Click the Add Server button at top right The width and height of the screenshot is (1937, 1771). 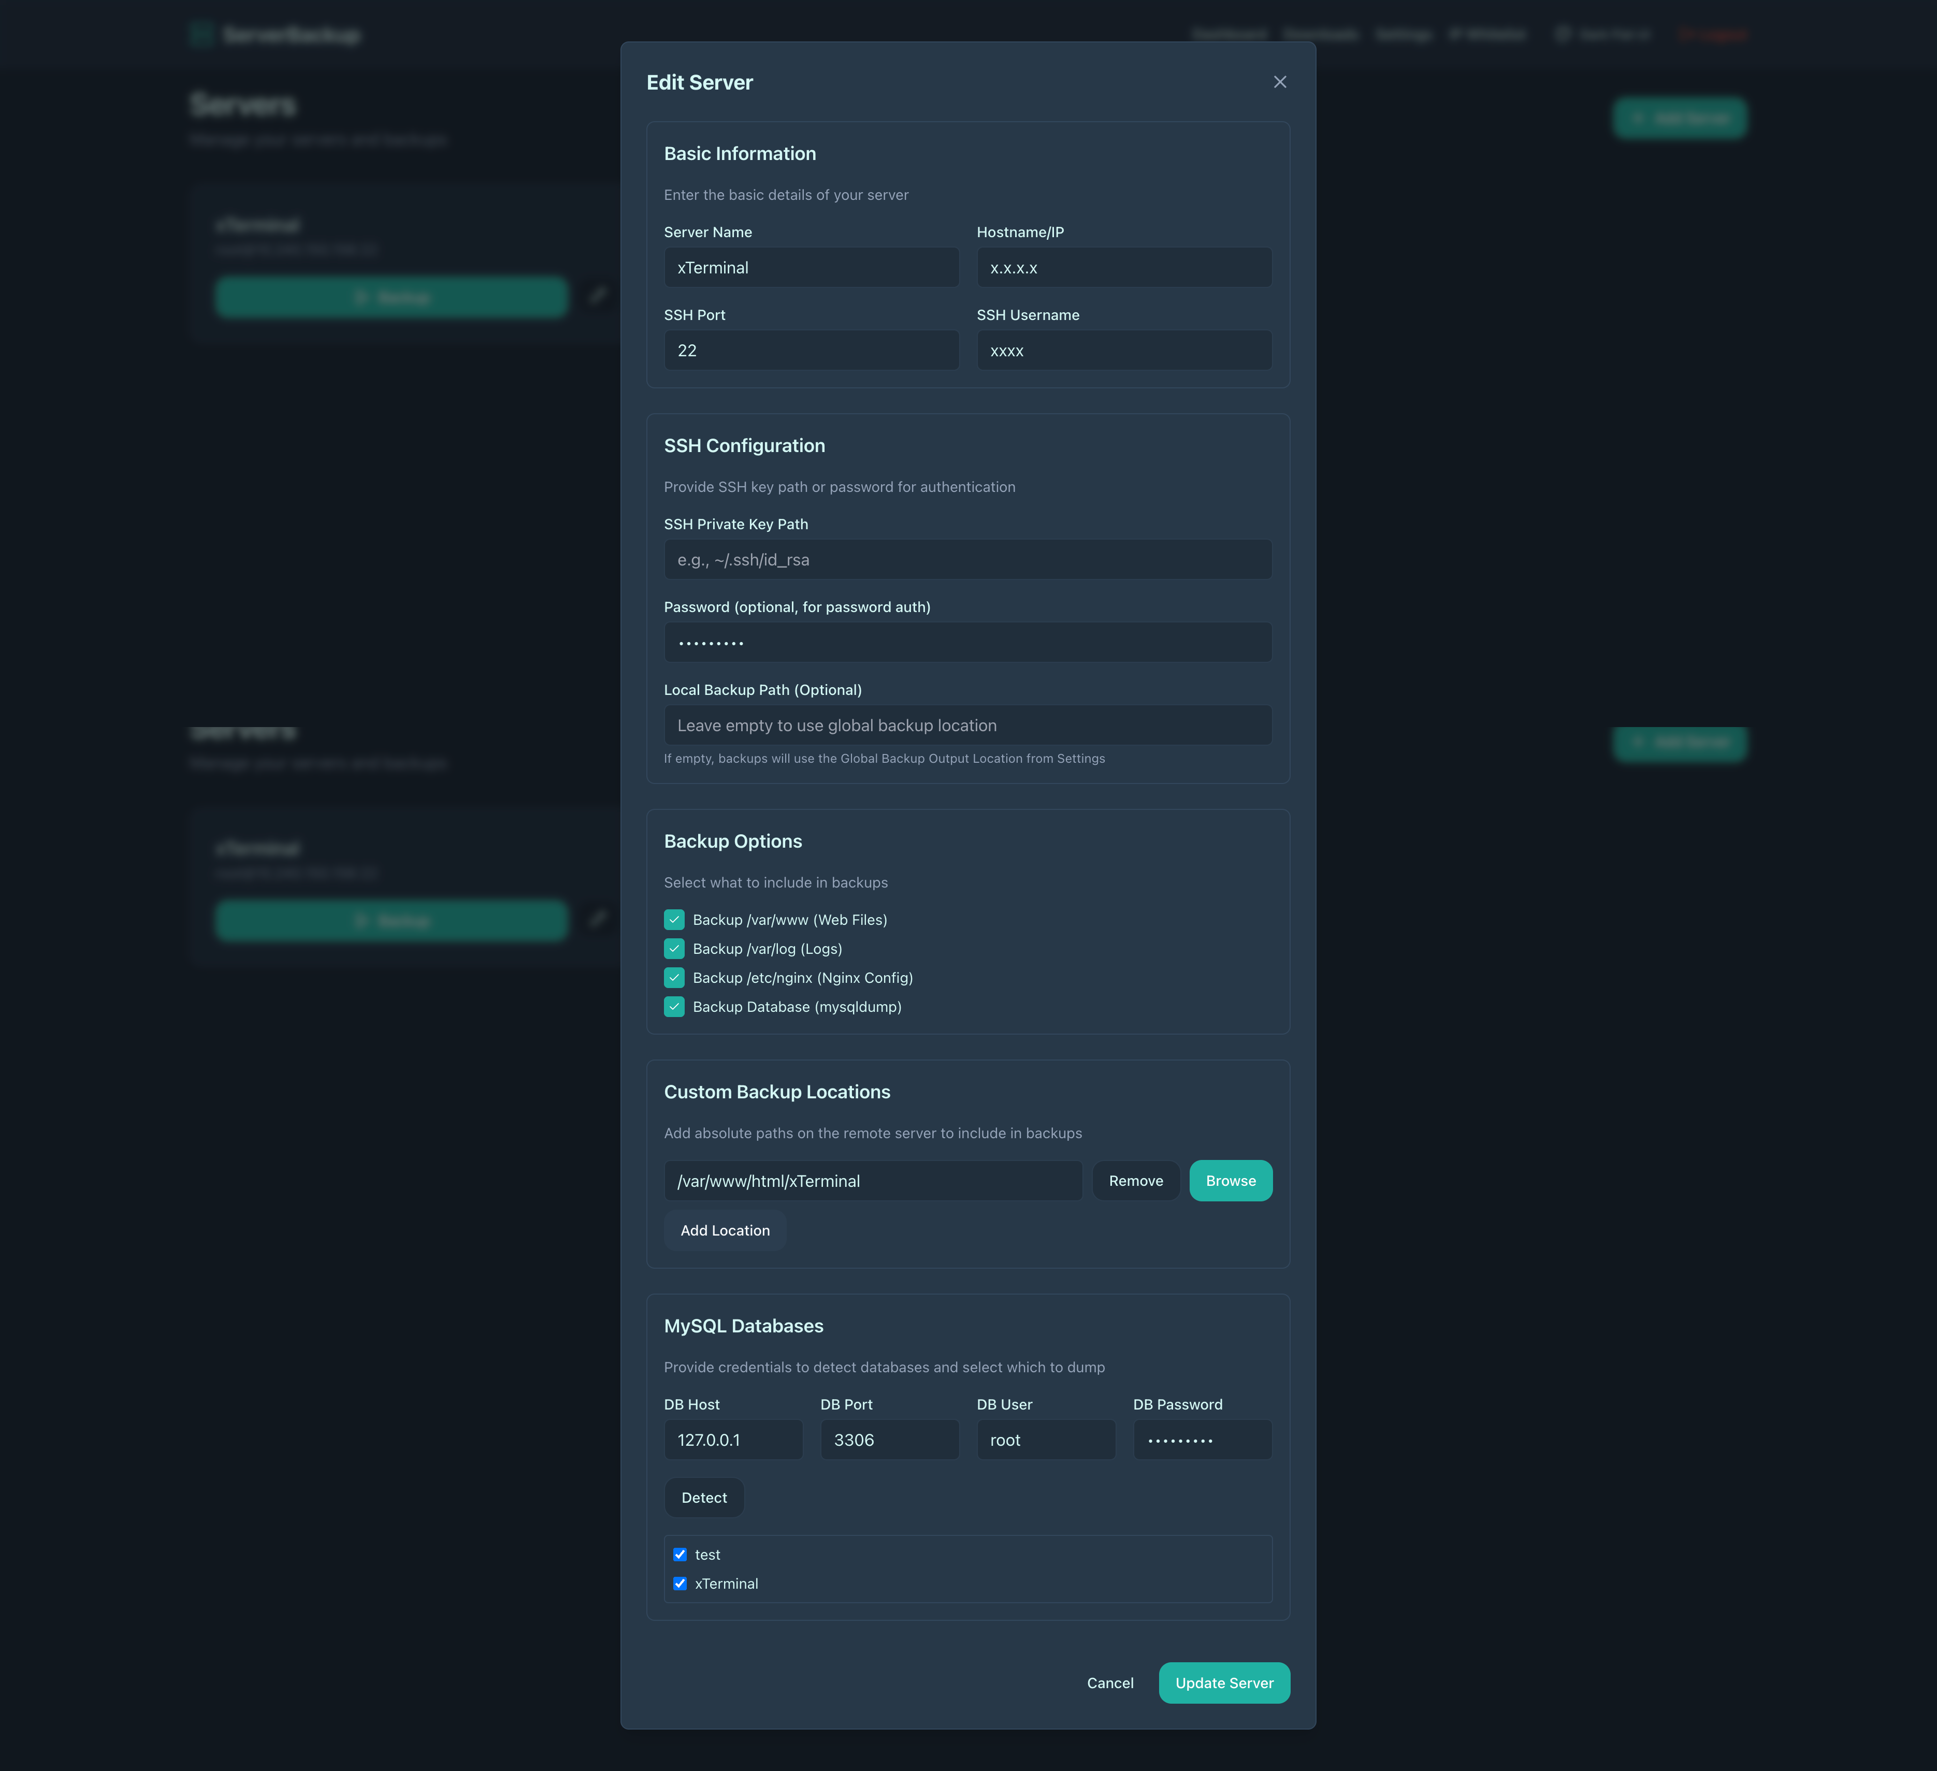[1680, 117]
